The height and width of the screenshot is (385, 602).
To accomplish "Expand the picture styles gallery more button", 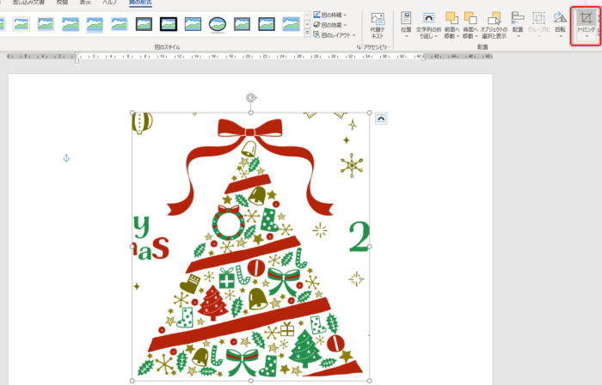I will coord(307,34).
